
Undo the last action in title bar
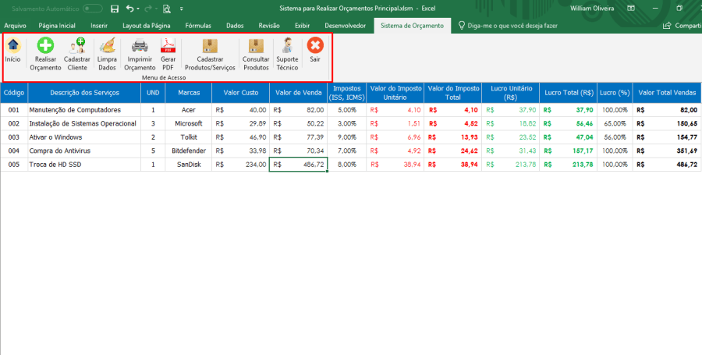[x=129, y=9]
